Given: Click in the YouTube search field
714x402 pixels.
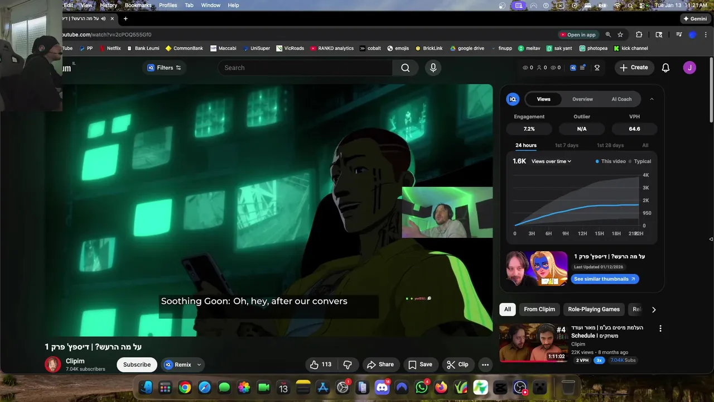Looking at the screenshot, I should [x=305, y=68].
